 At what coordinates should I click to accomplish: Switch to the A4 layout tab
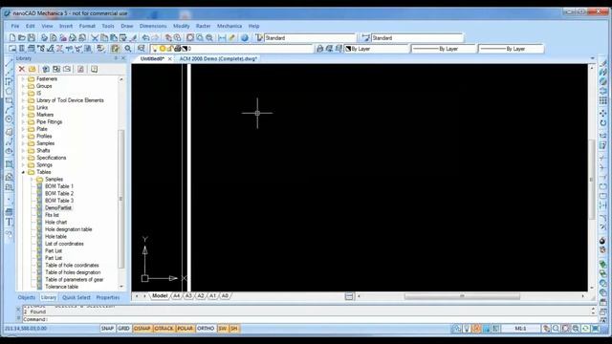coord(176,296)
